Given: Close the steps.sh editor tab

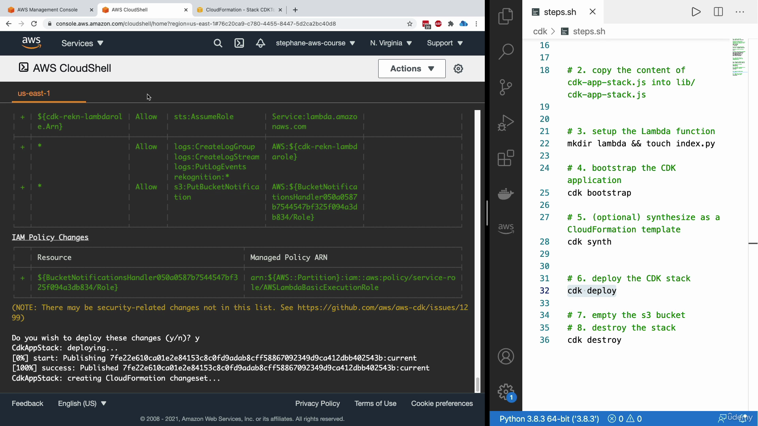Looking at the screenshot, I should pos(593,12).
